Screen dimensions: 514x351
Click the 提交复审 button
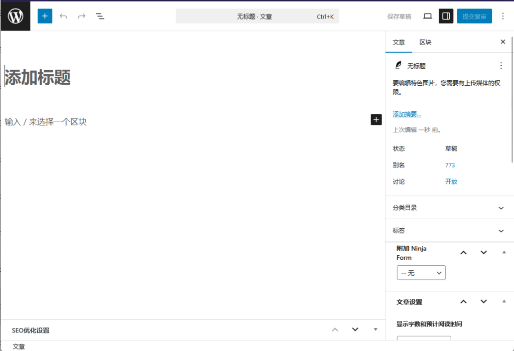tap(474, 16)
